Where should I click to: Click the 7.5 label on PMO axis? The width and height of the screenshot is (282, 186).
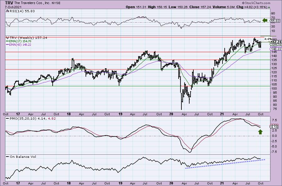pyautogui.click(x=274, y=120)
